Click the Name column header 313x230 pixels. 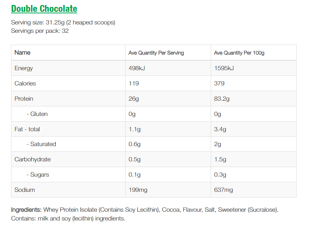pyautogui.click(x=23, y=53)
